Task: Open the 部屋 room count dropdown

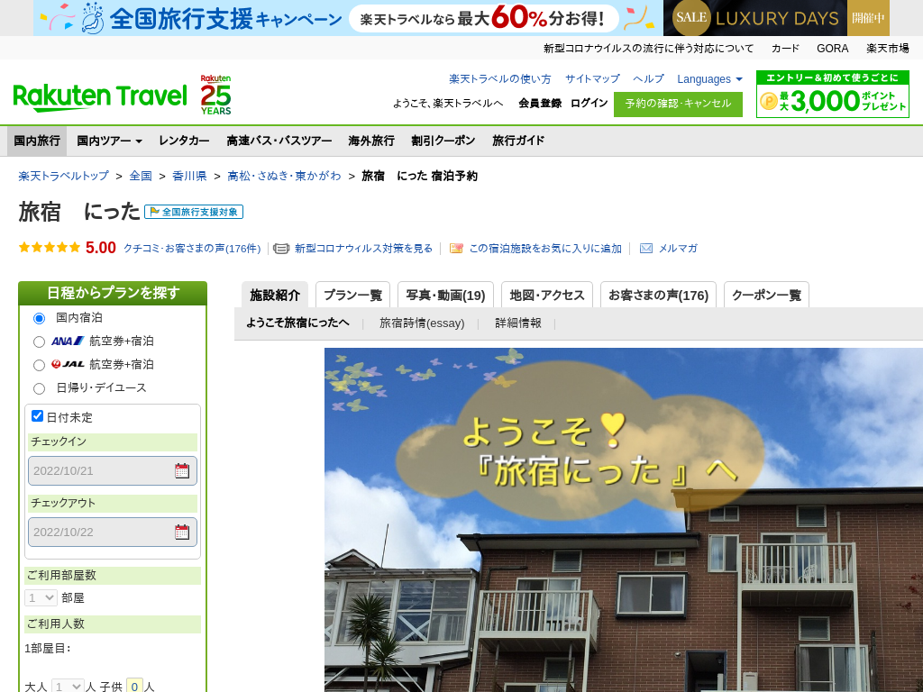Action: click(41, 598)
